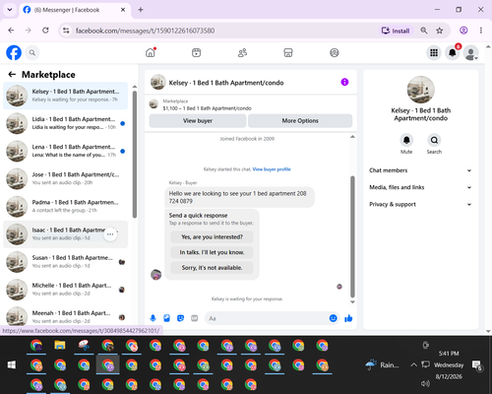Search in conversation using magnifier icon

tap(434, 140)
